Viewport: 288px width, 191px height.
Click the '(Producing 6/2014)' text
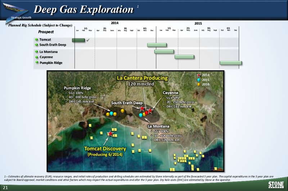105,154
